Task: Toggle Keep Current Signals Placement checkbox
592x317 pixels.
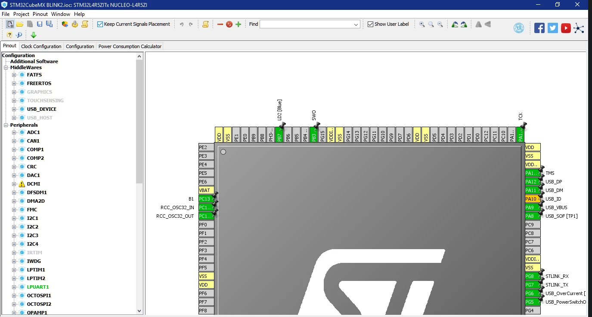Action: pos(100,24)
